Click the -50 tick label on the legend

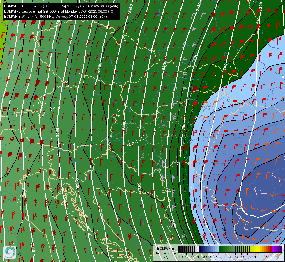click(x=180, y=257)
